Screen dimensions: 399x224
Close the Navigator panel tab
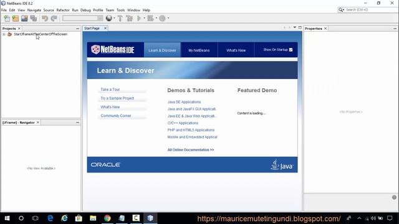[x=38, y=123]
